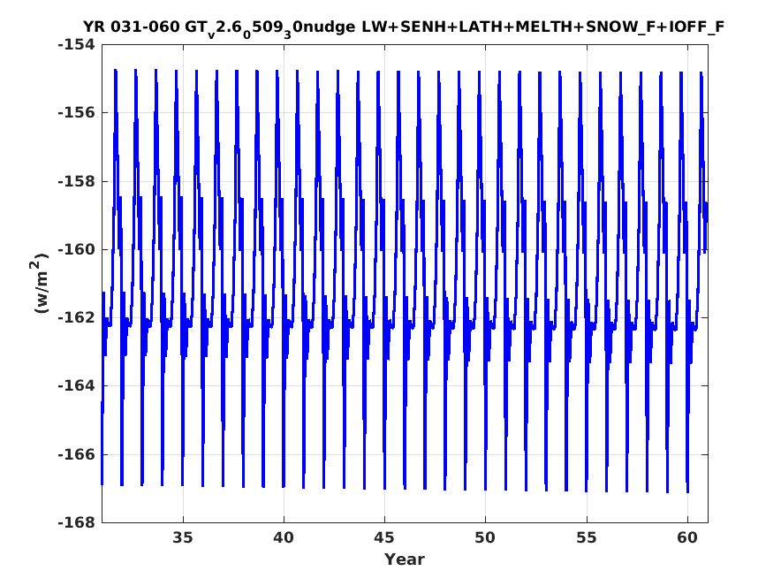
Task: Click the y-axis tick label '-162'
Action: (76, 317)
